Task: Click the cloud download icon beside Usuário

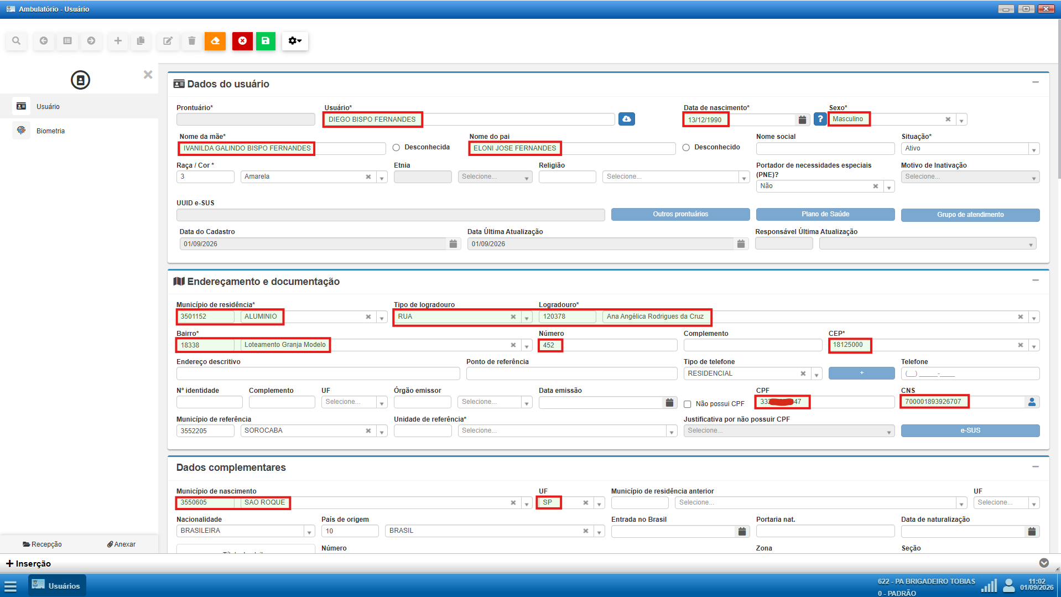Action: (x=627, y=119)
